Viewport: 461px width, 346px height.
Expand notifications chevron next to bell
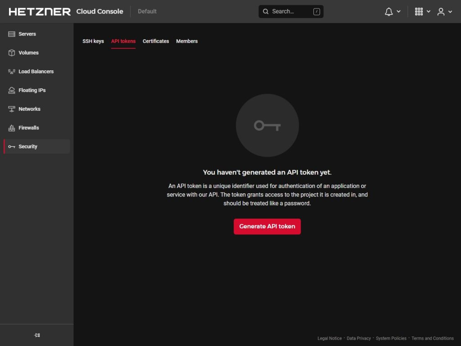398,12
